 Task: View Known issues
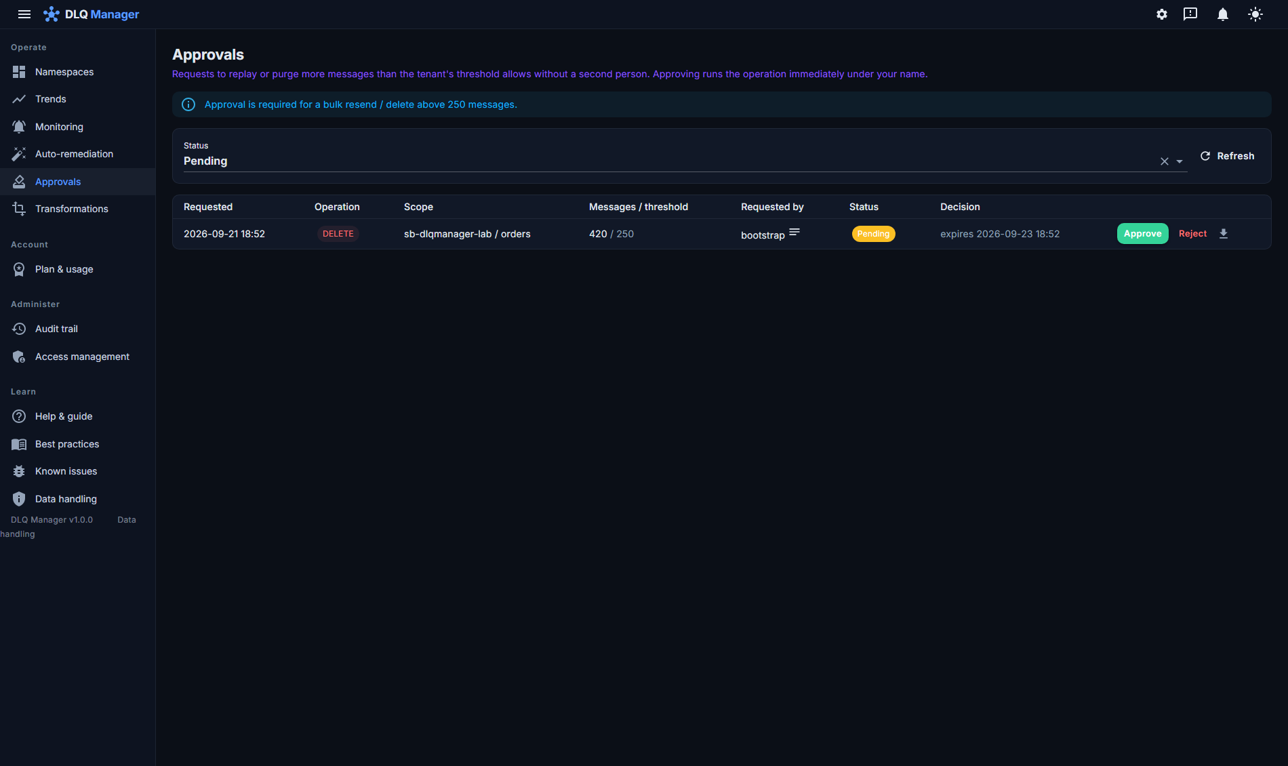pos(78,471)
